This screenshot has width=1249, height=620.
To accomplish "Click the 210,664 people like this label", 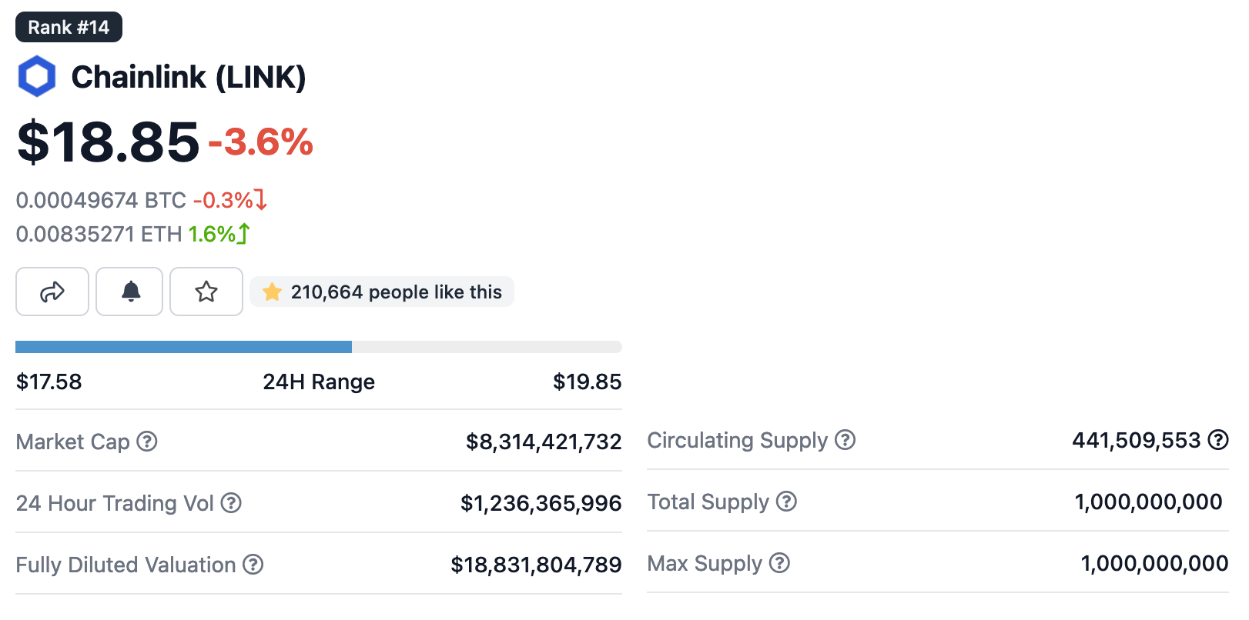I will click(x=396, y=292).
